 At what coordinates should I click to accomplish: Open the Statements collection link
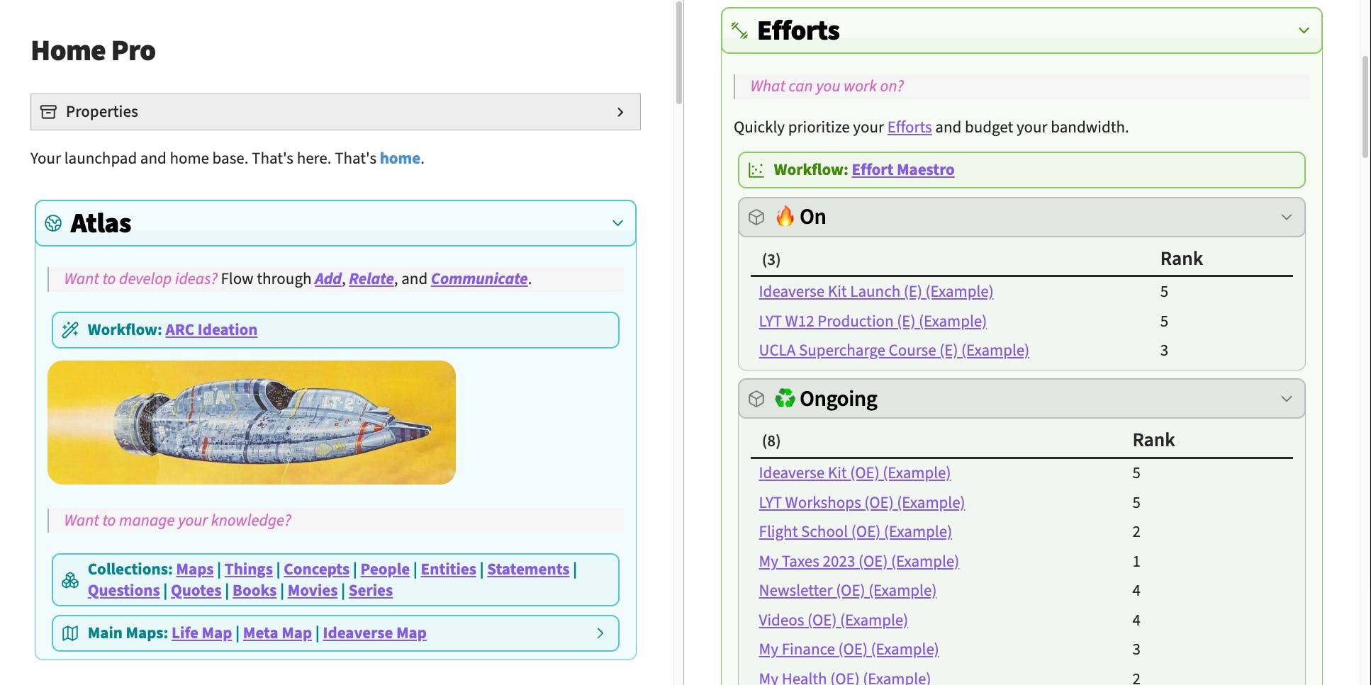point(528,570)
